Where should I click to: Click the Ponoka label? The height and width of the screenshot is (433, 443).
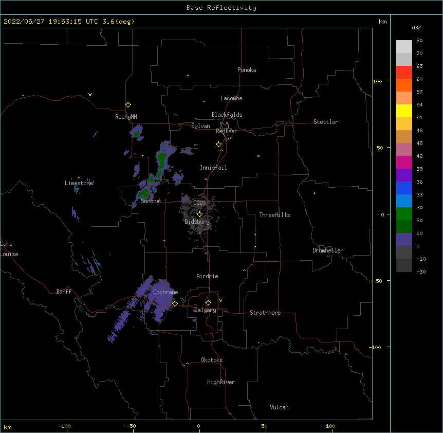tap(247, 70)
